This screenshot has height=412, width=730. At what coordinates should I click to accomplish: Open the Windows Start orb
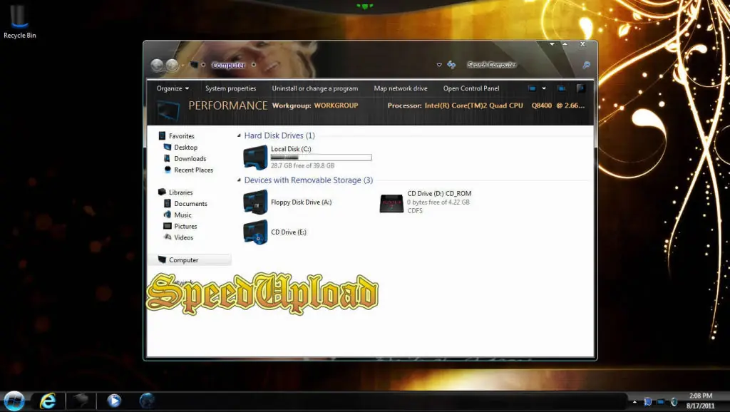point(14,401)
